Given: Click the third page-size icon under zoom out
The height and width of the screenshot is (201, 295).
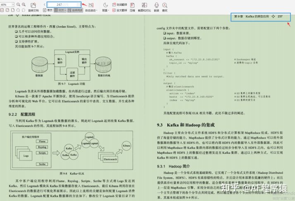Looking at the screenshot, I should pyautogui.click(x=13, y=10).
